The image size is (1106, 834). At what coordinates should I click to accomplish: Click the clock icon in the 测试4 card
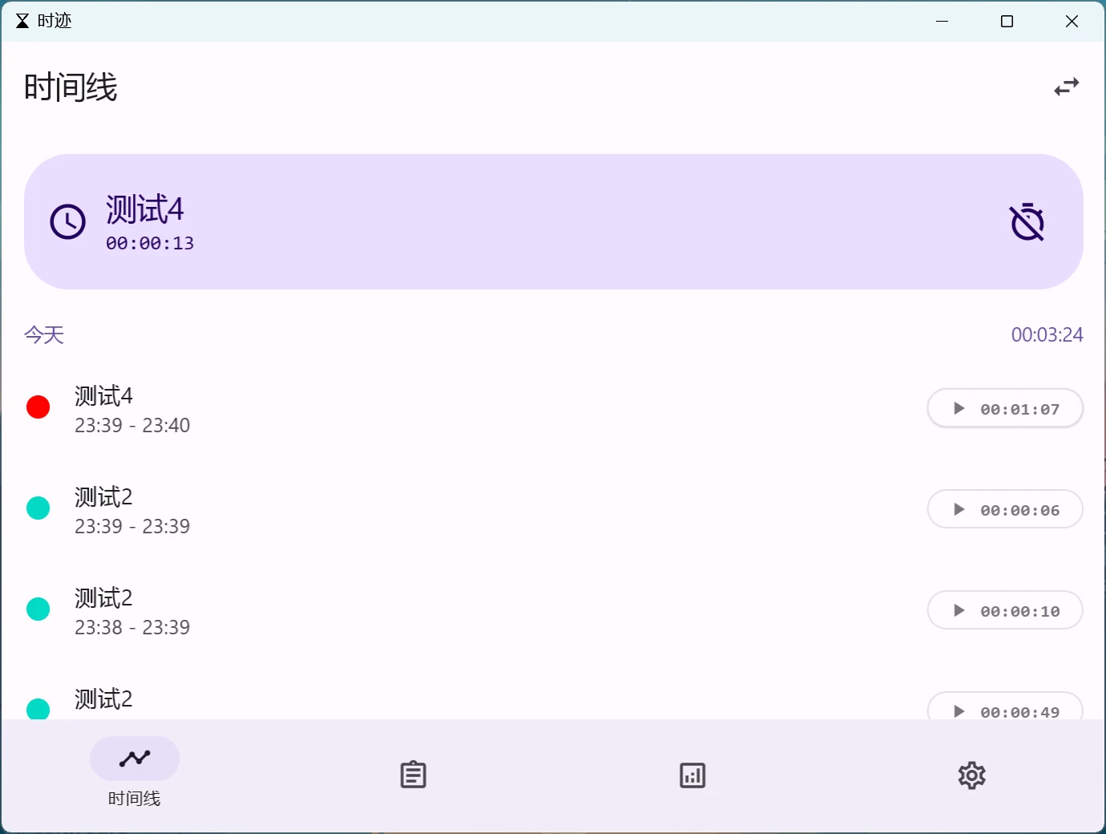tap(67, 222)
